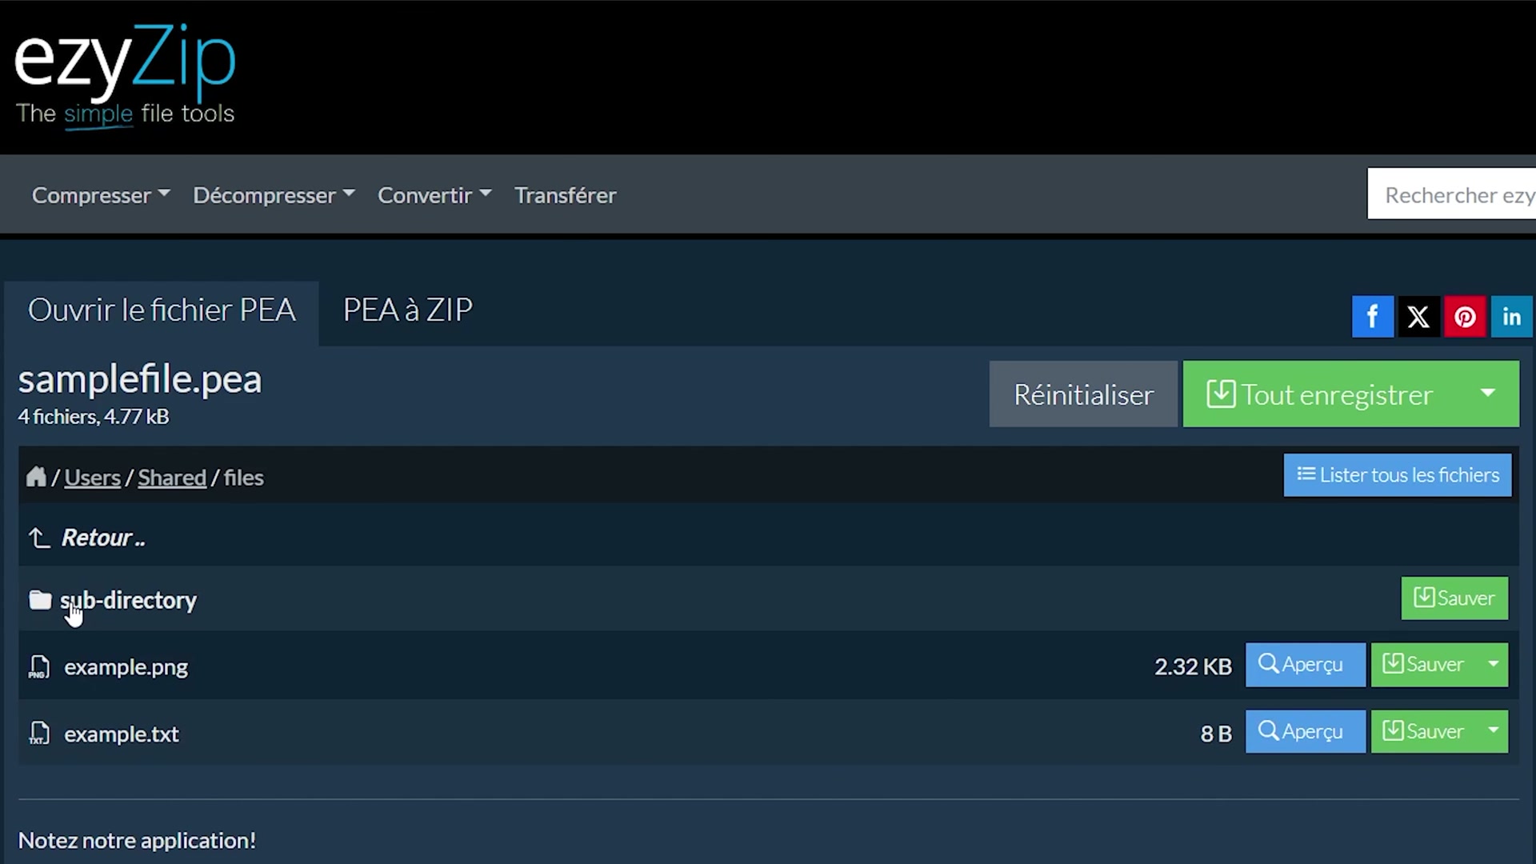Viewport: 1536px width, 864px height.
Task: Click the sub-directory folder icon
Action: click(x=40, y=600)
